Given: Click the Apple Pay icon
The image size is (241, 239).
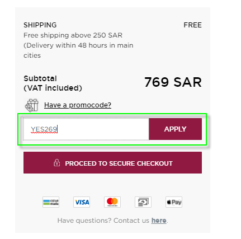Looking at the screenshot, I should pos(174,202).
